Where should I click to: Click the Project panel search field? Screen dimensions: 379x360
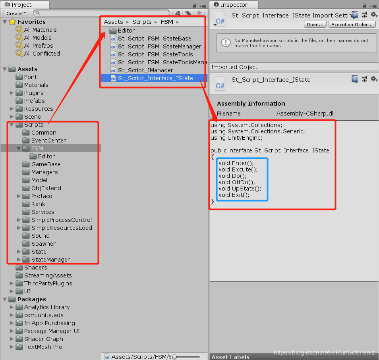[102, 13]
